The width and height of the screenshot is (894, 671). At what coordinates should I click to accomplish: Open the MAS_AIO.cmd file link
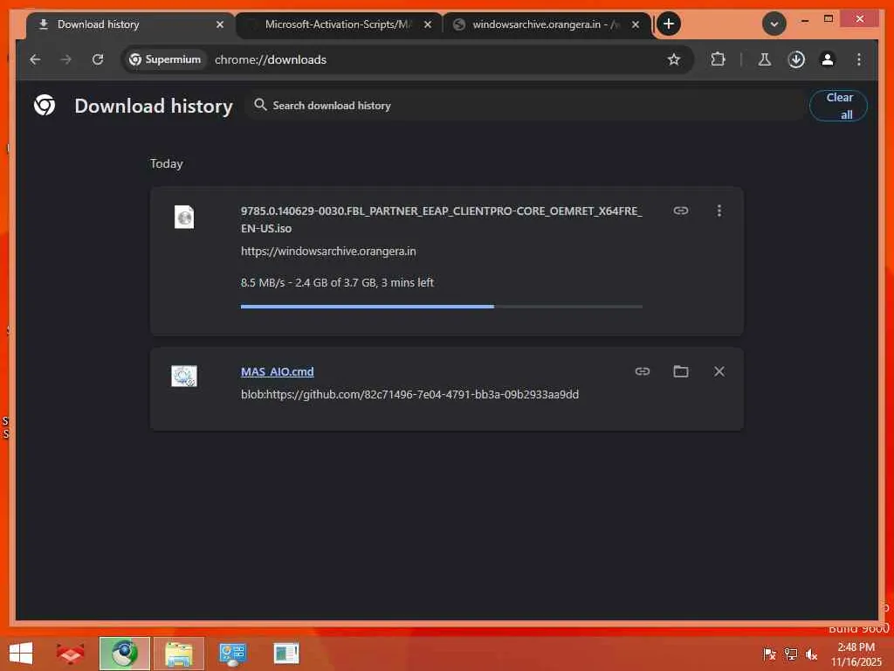(x=277, y=371)
